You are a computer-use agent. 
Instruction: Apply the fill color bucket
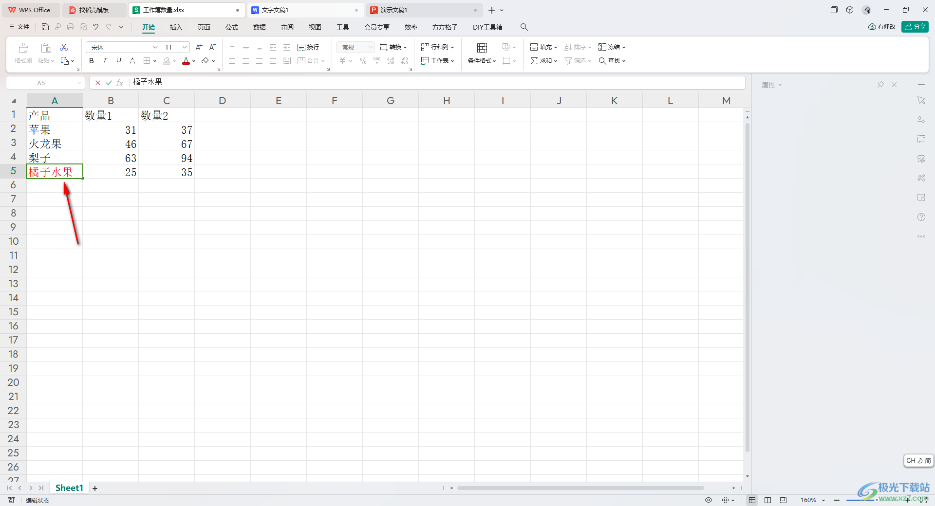(x=167, y=61)
